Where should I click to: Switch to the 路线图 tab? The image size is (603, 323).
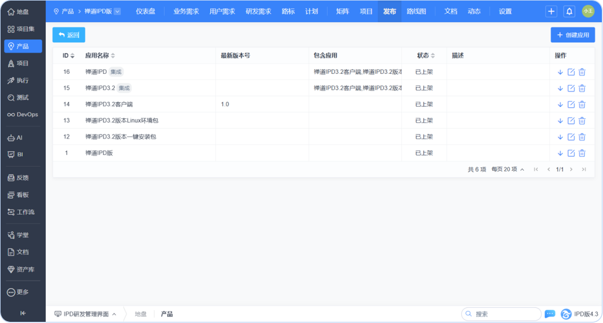[416, 11]
